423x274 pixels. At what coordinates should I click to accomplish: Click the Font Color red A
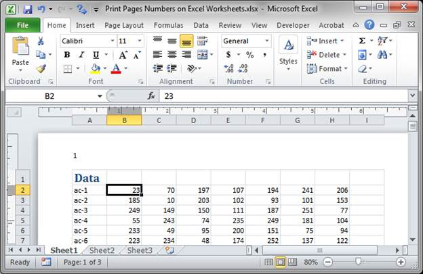pos(116,69)
